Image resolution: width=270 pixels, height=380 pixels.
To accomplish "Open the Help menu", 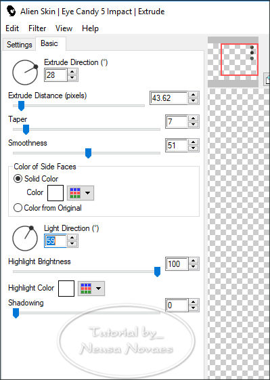I will [90, 28].
